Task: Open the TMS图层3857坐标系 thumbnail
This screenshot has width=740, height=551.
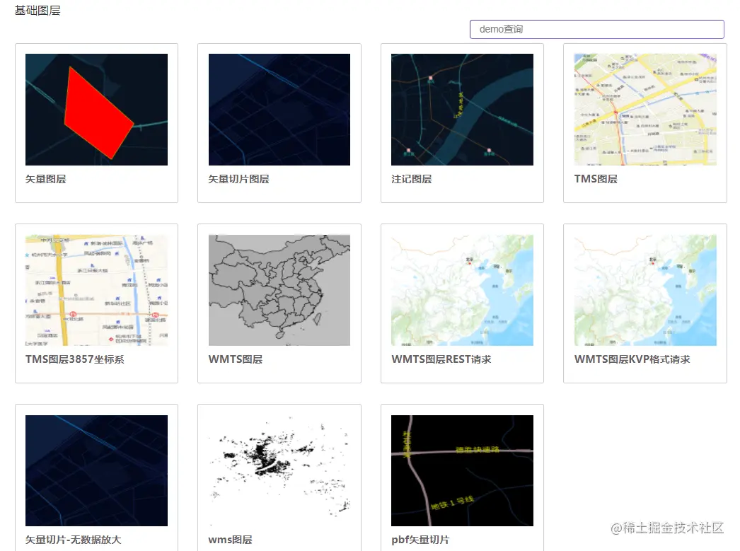Action: tap(96, 290)
